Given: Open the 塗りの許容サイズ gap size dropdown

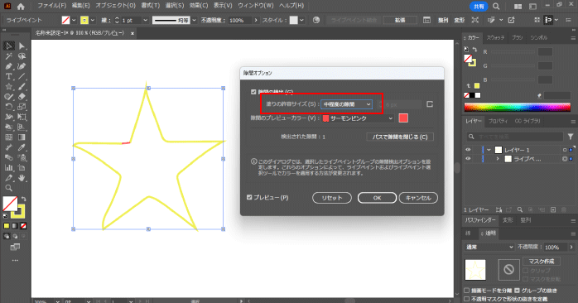Looking at the screenshot, I should (x=346, y=104).
